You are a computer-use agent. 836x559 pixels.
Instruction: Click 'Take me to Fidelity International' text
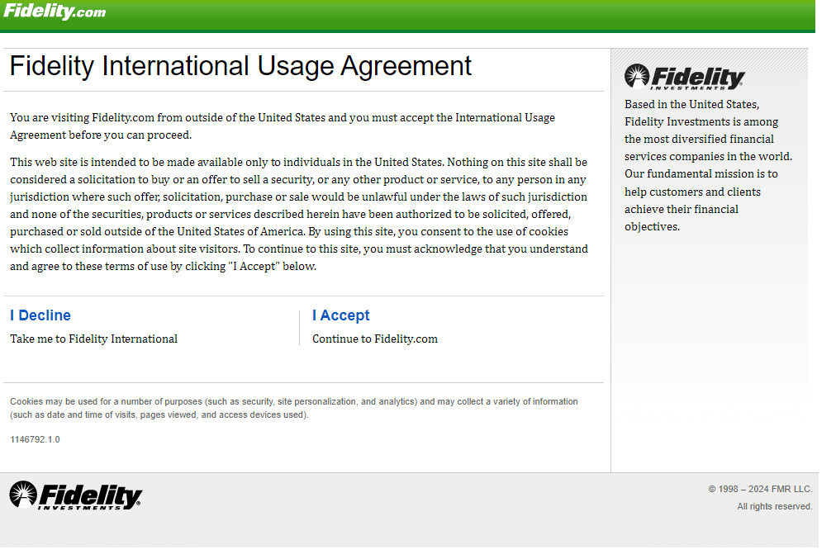click(x=94, y=339)
